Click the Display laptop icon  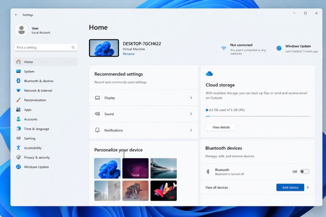pos(97,98)
